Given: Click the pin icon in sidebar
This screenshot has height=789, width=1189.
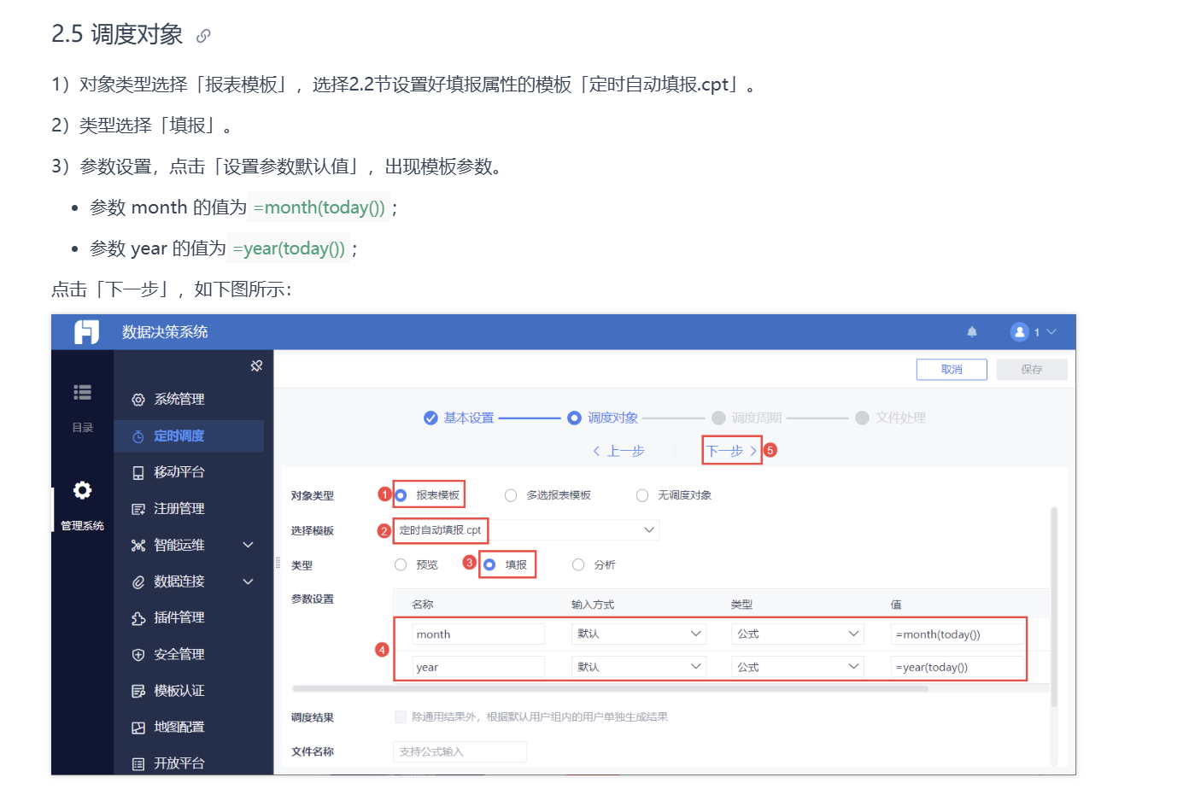Looking at the screenshot, I should click(x=256, y=366).
